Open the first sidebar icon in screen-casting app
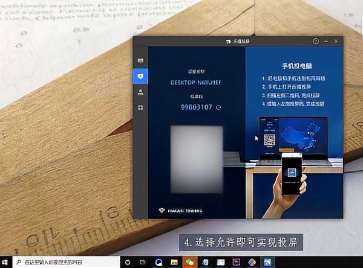This screenshot has width=363, height=268. pos(141,61)
